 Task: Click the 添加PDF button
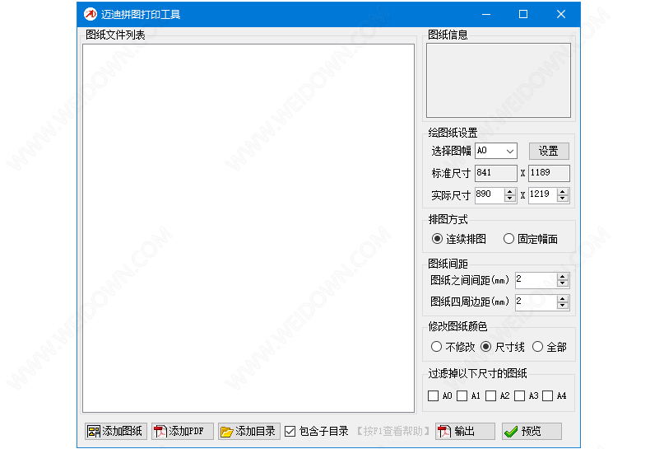[x=183, y=431]
